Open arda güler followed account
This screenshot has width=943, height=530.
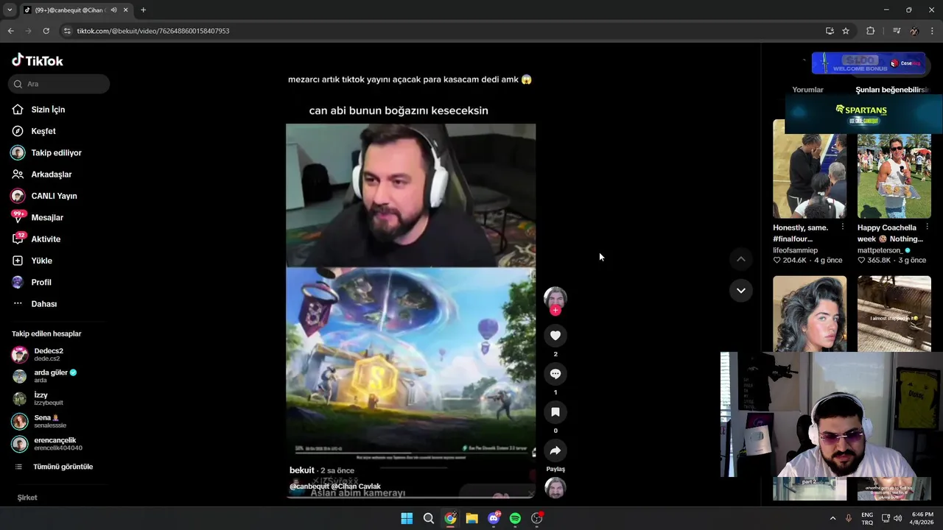coord(50,376)
